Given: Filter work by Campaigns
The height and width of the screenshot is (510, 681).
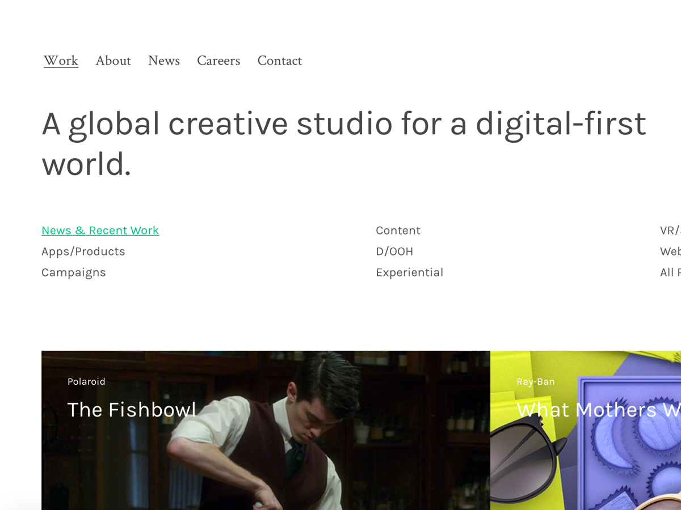Looking at the screenshot, I should click(x=74, y=273).
